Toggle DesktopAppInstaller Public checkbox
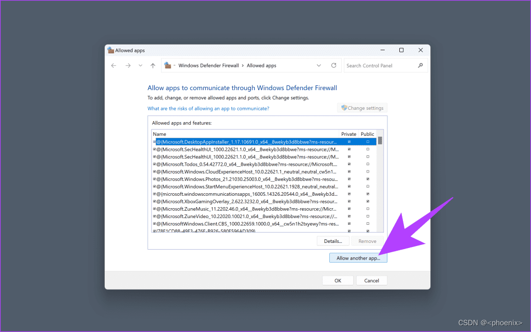The image size is (531, 332). (x=368, y=142)
